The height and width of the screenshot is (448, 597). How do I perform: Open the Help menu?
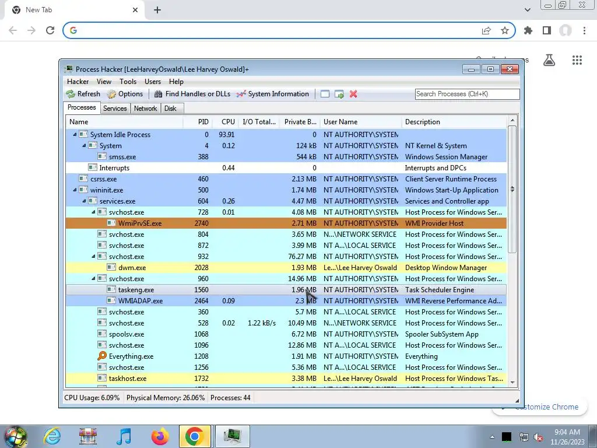click(x=176, y=82)
